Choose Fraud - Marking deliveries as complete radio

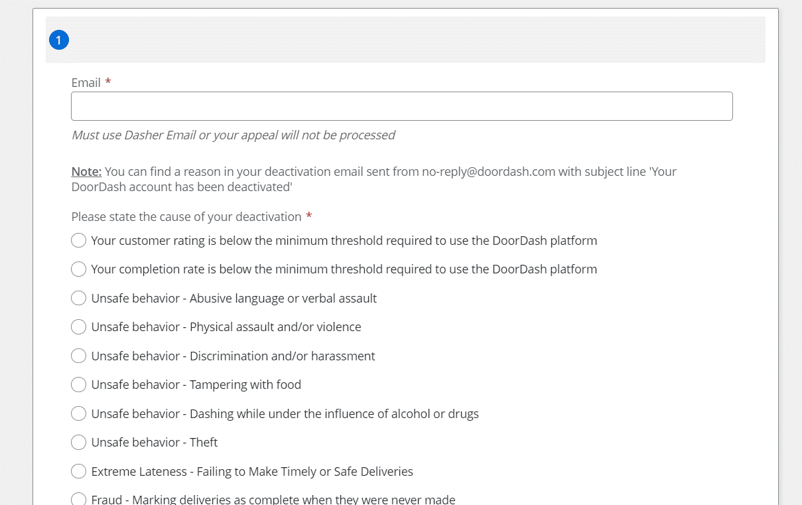[x=79, y=499]
